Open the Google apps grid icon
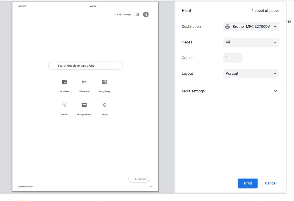This screenshot has width=294, height=201. (137, 14)
